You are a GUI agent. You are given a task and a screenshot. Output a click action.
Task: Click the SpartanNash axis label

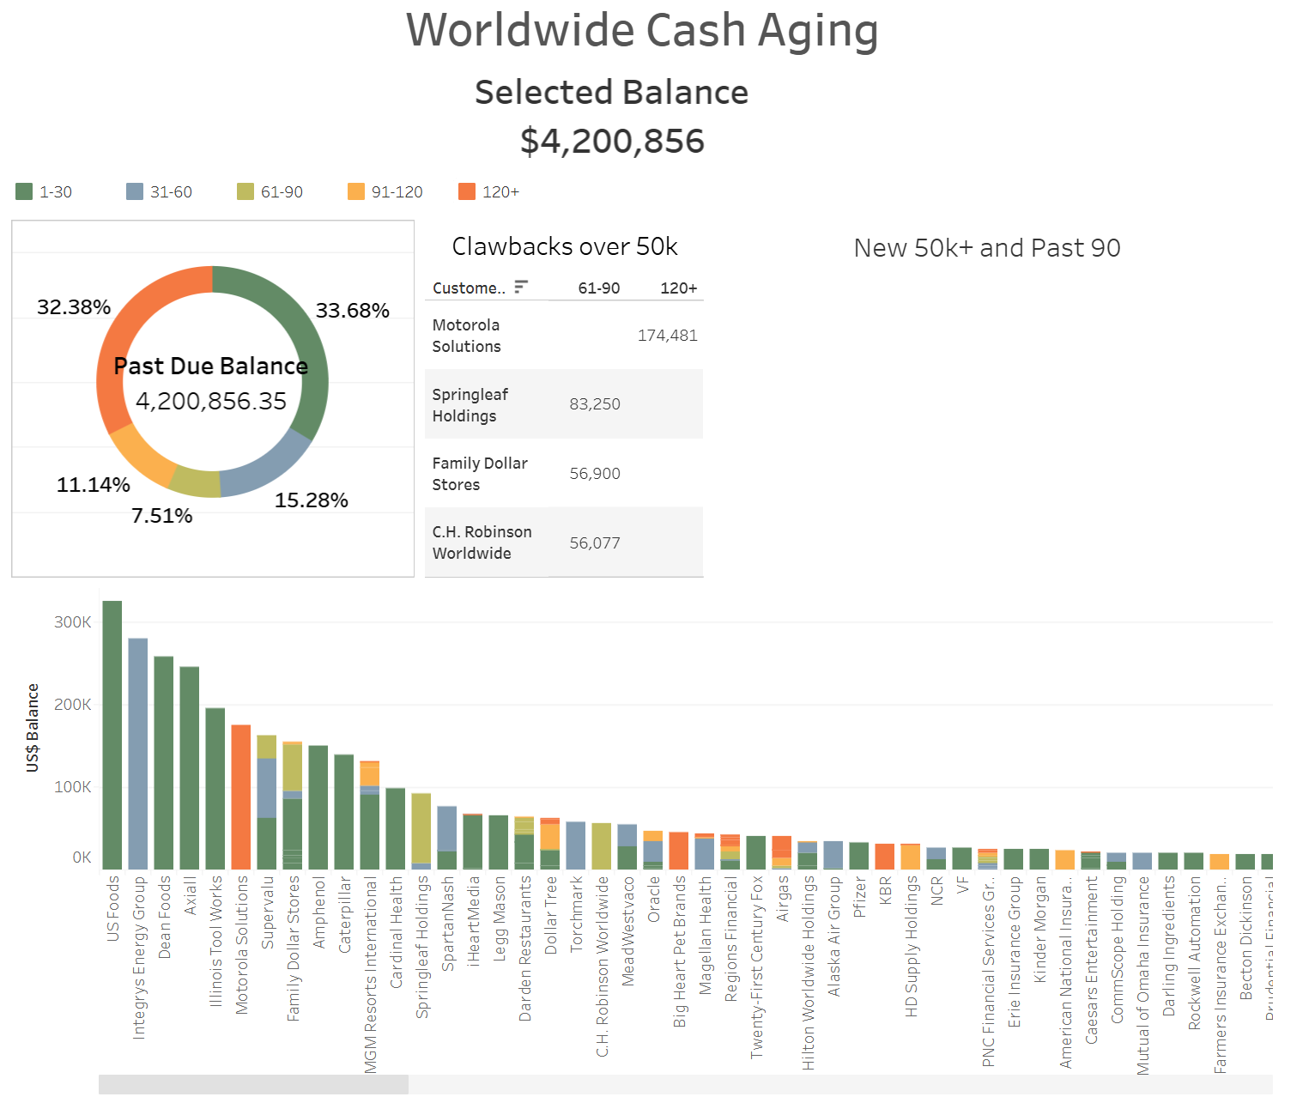point(447,924)
